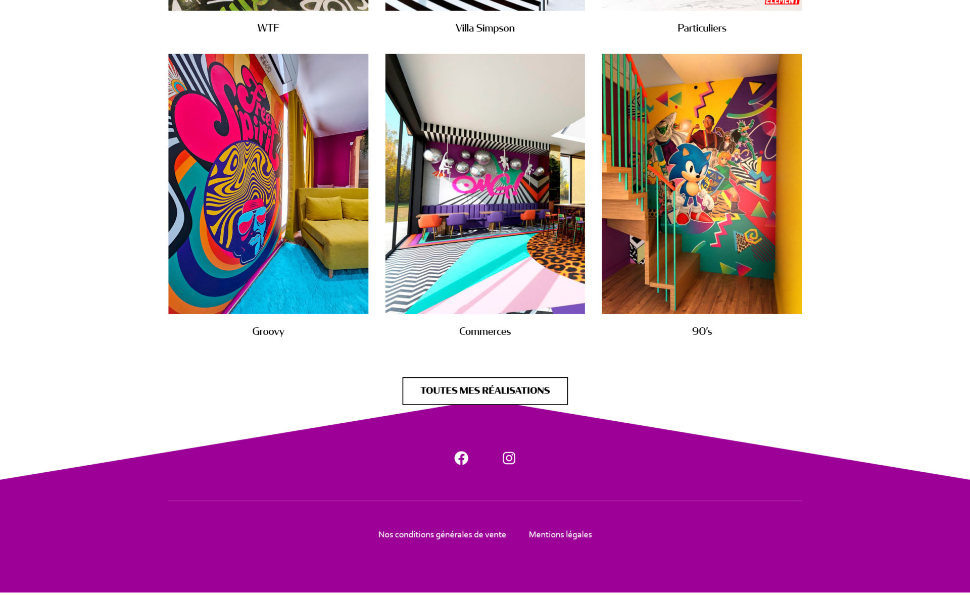Select the Commerces caption link
The image size is (970, 595).
tap(485, 331)
